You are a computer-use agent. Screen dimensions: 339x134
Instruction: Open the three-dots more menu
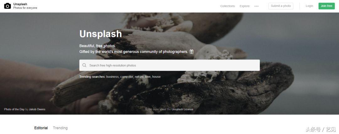point(256,6)
